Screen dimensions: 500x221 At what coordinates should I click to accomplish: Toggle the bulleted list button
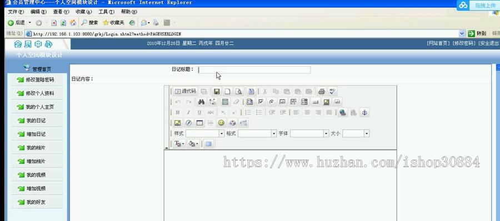click(258, 112)
